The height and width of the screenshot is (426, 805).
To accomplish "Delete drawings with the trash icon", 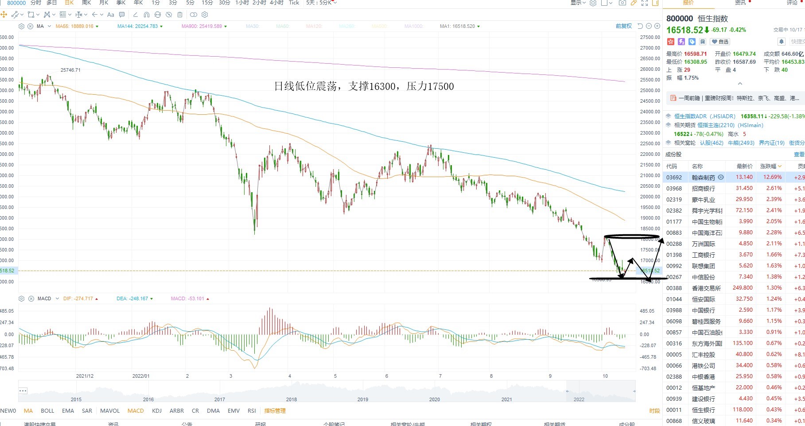I will (x=180, y=15).
